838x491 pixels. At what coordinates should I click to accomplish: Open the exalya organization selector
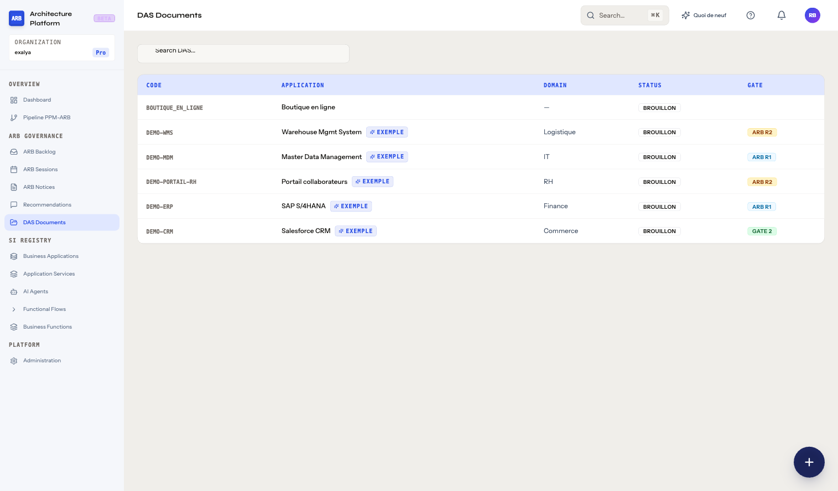(62, 47)
